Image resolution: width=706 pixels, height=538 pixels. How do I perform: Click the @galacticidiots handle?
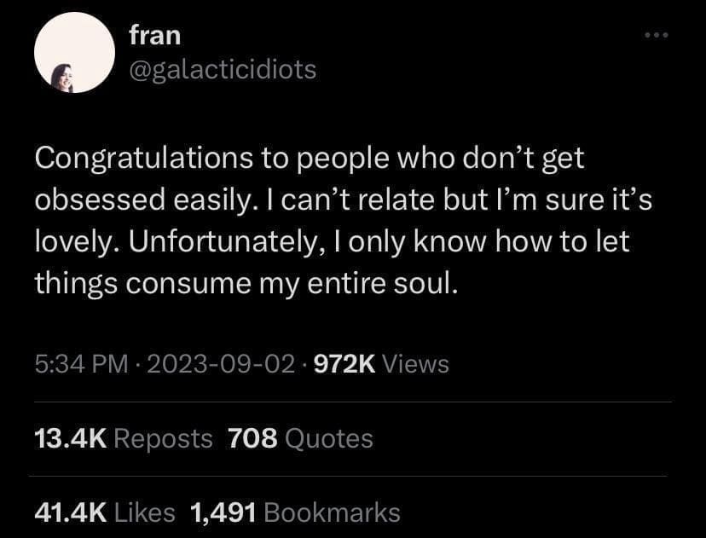(222, 71)
